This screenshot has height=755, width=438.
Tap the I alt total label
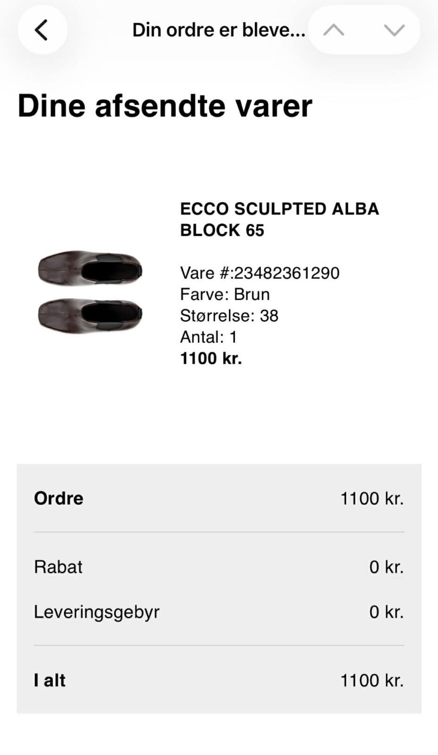tap(50, 680)
